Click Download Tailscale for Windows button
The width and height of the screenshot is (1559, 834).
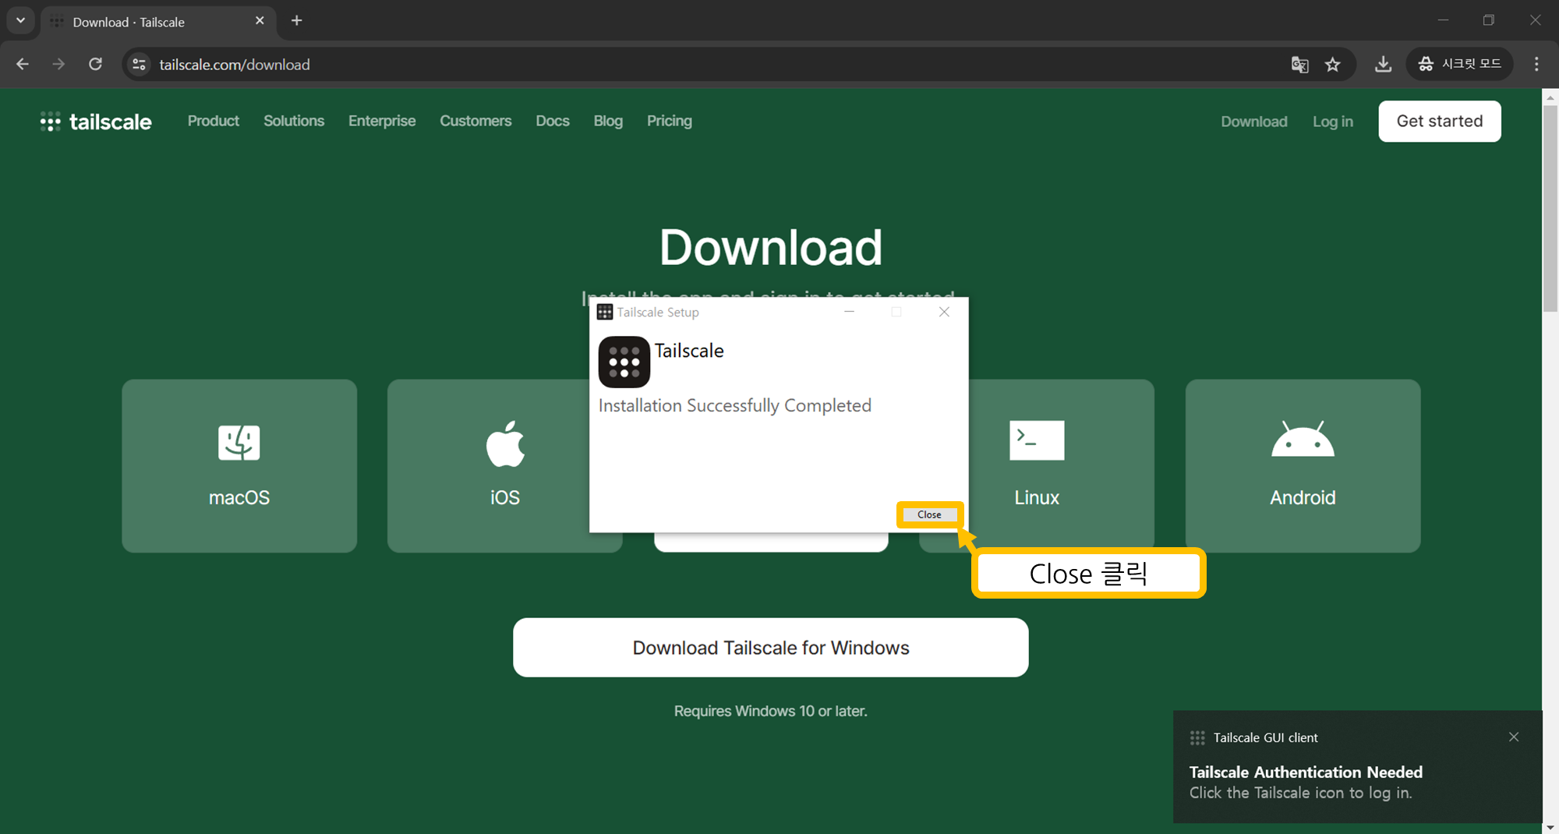point(771,648)
